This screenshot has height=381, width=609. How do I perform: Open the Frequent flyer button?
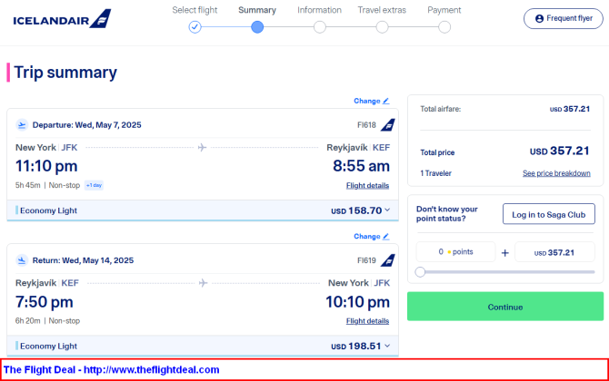click(x=564, y=19)
